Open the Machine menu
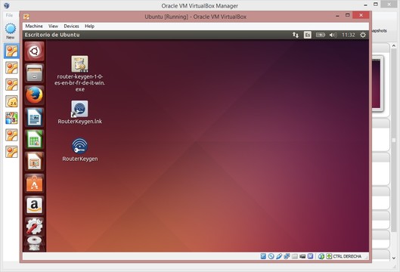The width and height of the screenshot is (400, 272). (x=34, y=26)
